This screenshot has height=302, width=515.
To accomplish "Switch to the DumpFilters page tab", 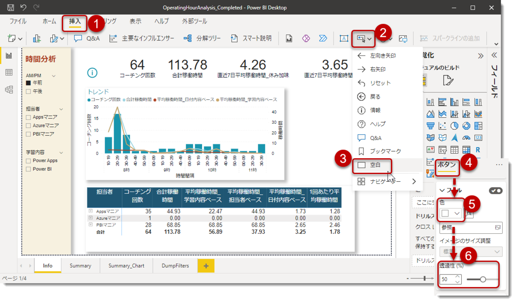I will click(x=175, y=265).
